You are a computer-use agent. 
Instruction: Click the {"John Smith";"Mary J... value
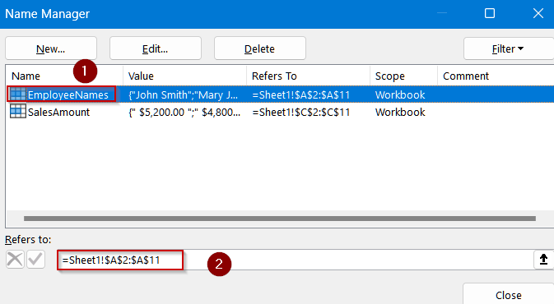tap(183, 94)
